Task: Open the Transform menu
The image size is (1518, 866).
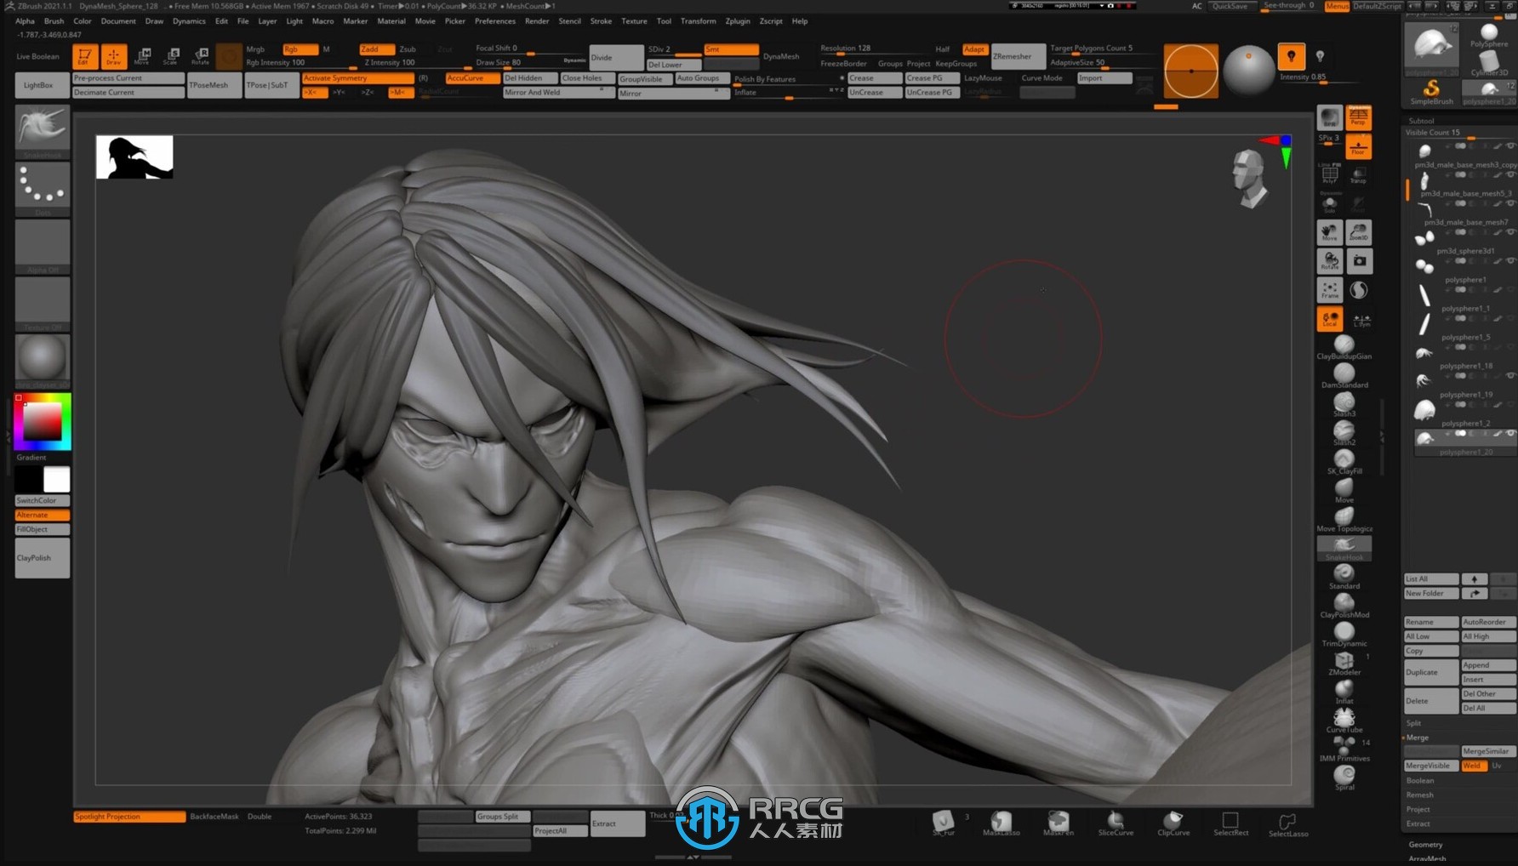Action: point(698,21)
